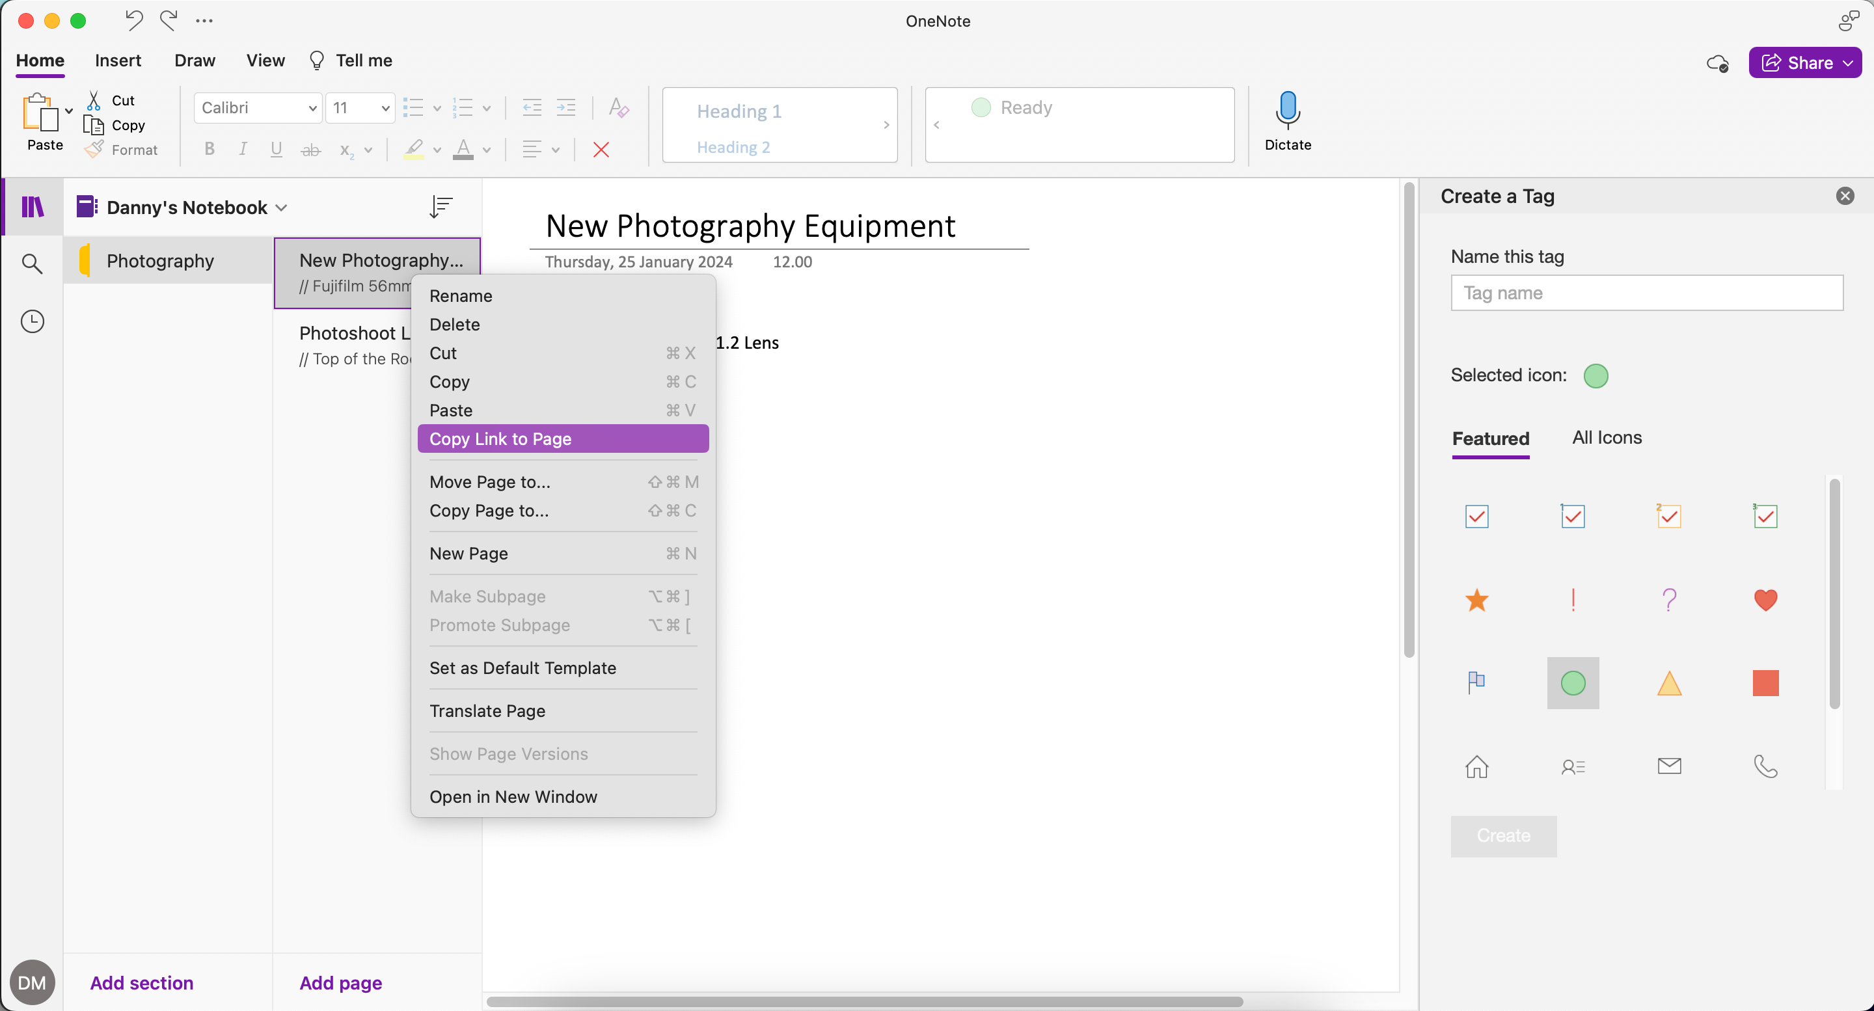Toggle bold formatting
This screenshot has height=1011, width=1874.
pyautogui.click(x=209, y=149)
